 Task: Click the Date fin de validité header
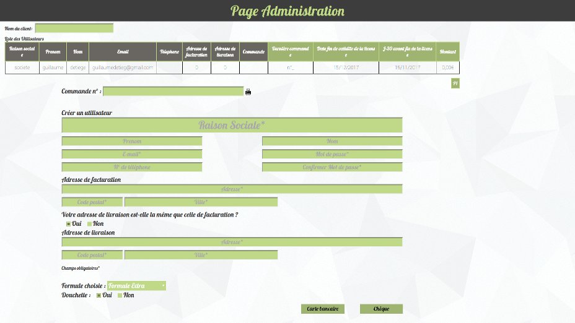pyautogui.click(x=346, y=51)
